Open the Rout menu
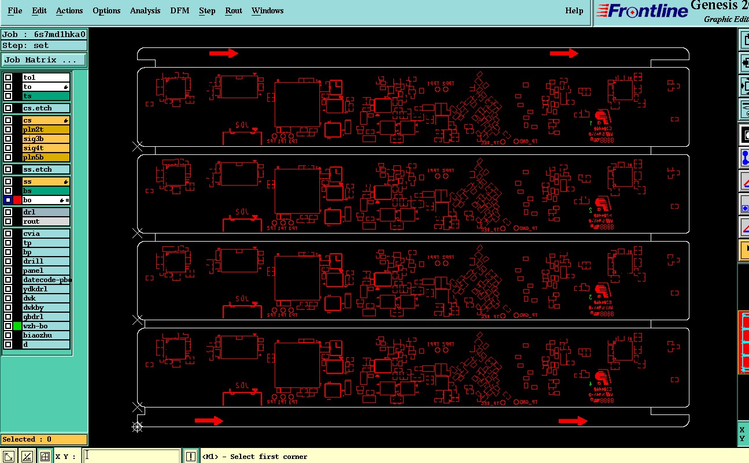Viewport: 749px width, 463px height. pos(234,10)
